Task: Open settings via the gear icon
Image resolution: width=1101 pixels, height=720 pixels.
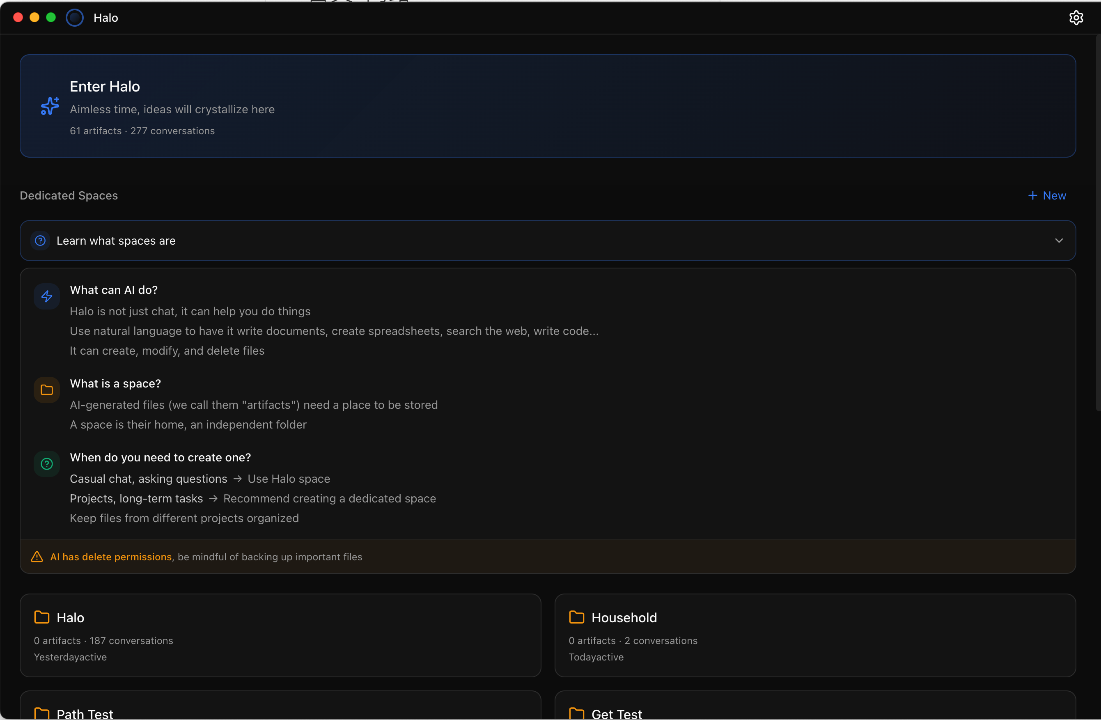Action: 1076,18
